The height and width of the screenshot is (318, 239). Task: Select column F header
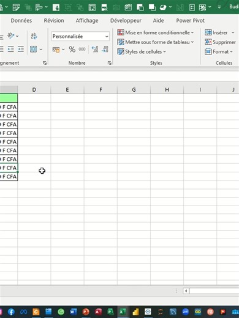(101, 90)
